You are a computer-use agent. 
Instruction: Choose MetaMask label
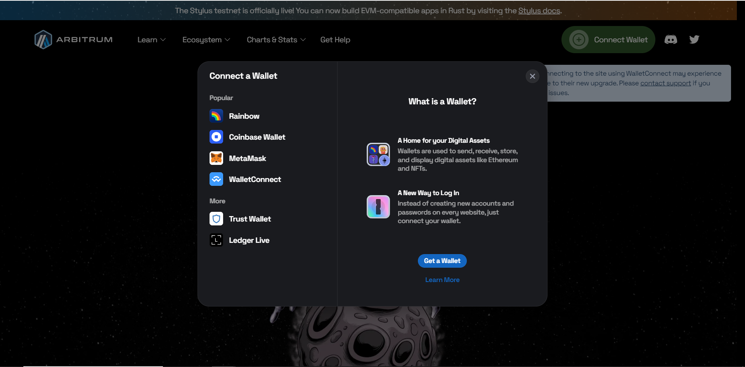(247, 158)
